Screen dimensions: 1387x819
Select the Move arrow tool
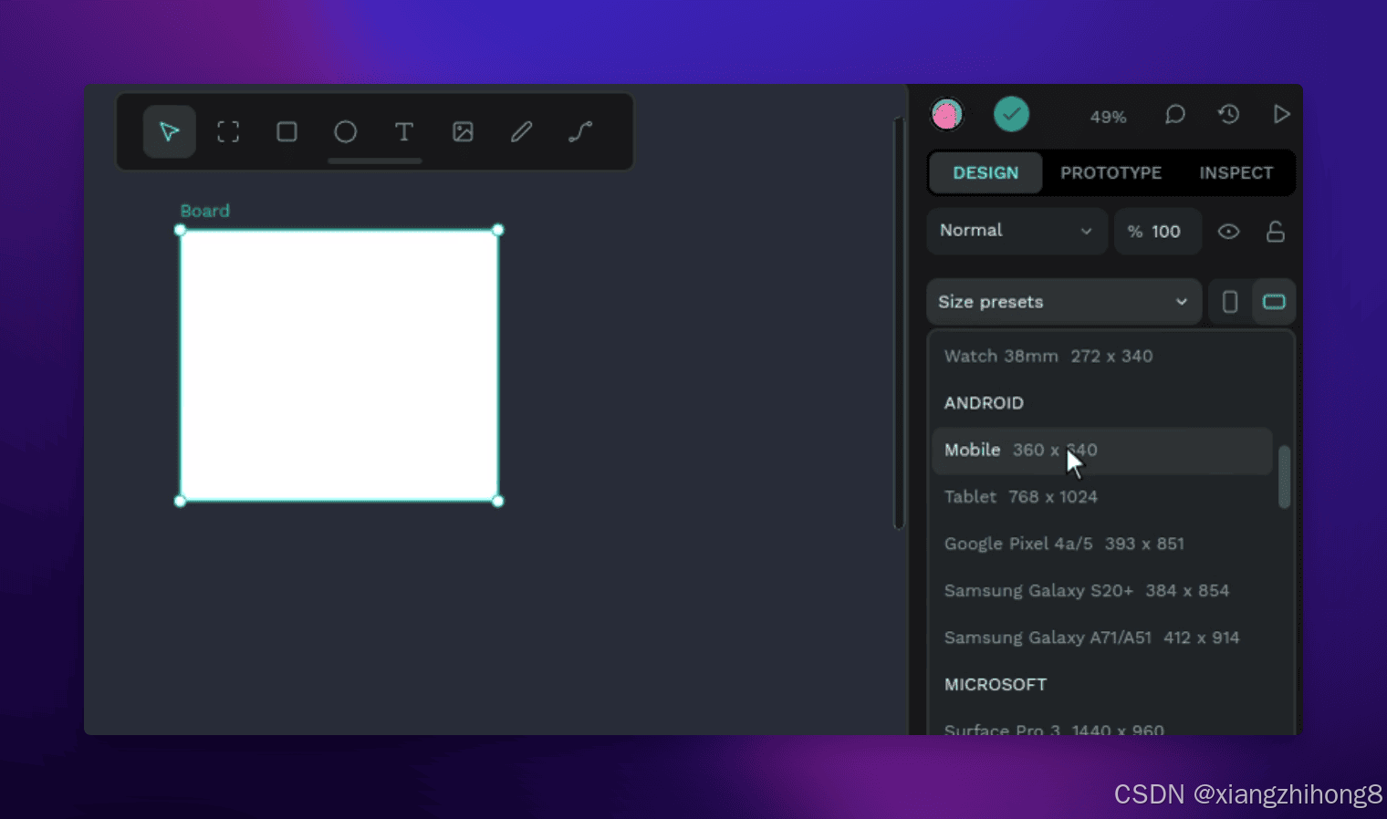[169, 132]
